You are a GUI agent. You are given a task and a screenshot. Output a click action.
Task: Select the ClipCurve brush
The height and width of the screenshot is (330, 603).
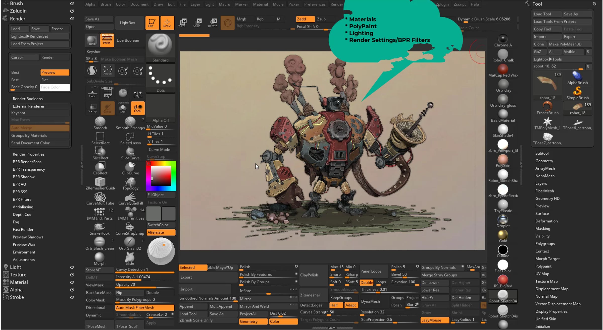130,168
